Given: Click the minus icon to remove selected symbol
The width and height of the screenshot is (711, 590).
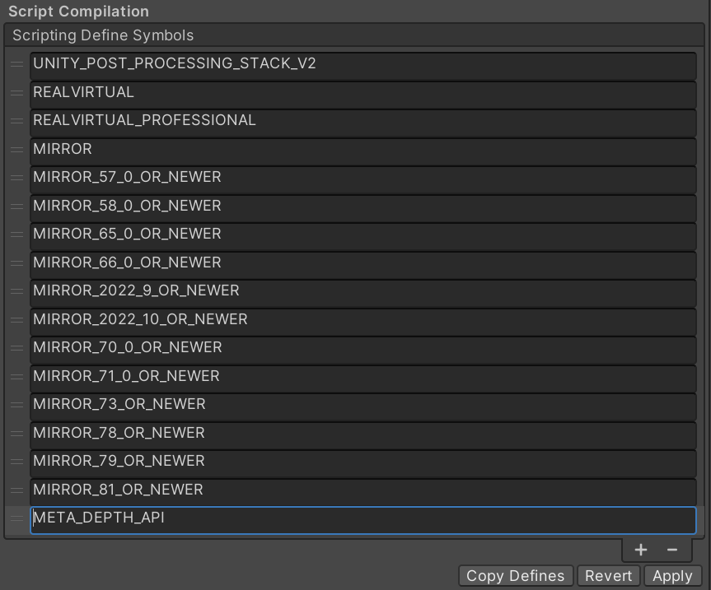Looking at the screenshot, I should [x=672, y=550].
